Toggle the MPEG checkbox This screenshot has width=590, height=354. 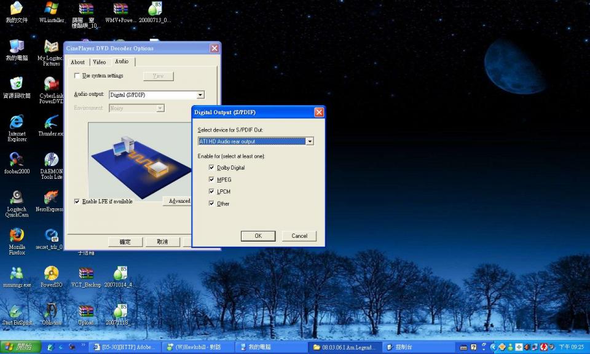212,180
